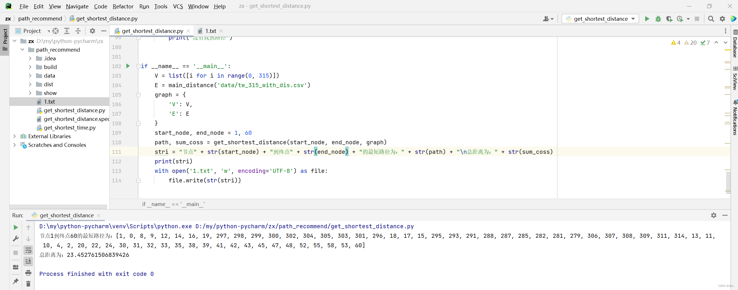738x290 pixels.
Task: Close the get_shortest_distance.py editor tab
Action: [188, 31]
